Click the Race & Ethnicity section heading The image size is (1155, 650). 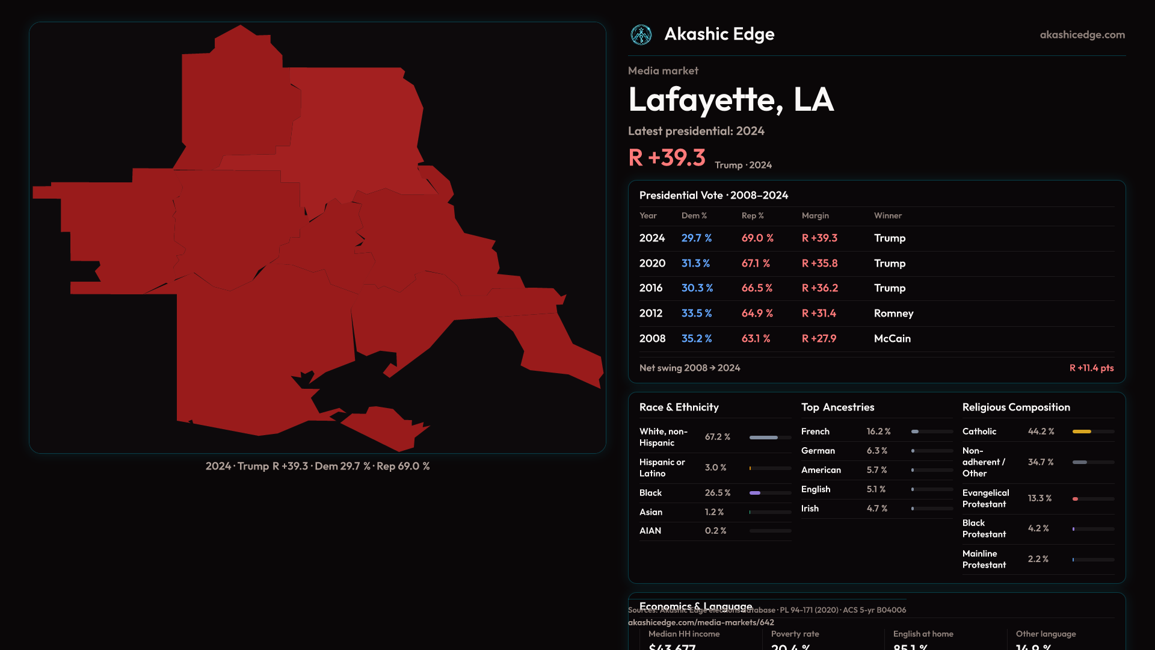[679, 407]
